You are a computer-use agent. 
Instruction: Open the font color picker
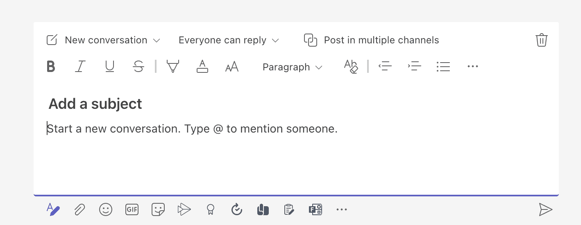[202, 67]
